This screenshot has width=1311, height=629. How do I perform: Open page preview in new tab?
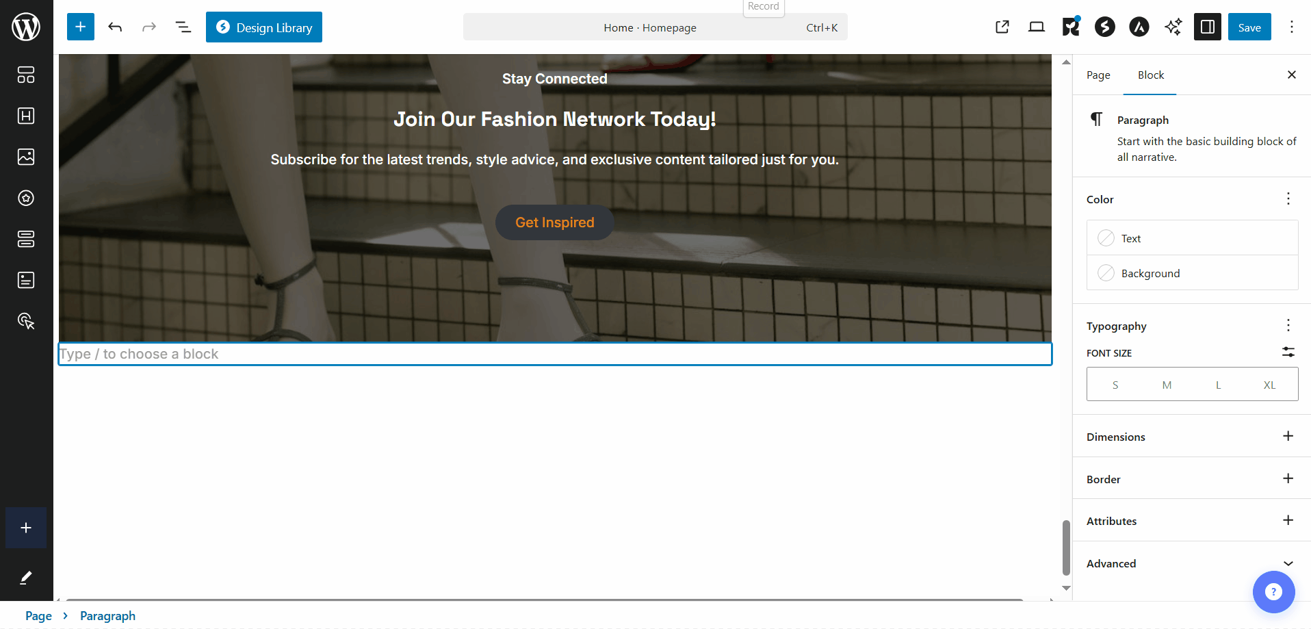tap(1002, 27)
